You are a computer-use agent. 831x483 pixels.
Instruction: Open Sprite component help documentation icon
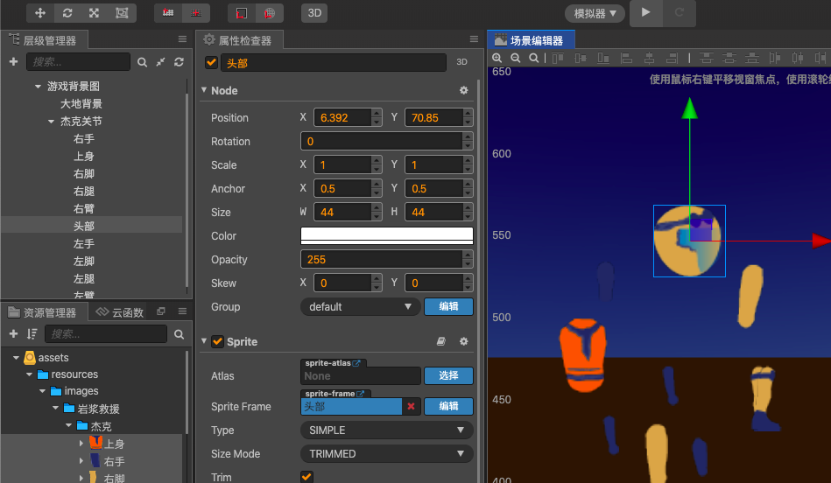441,341
